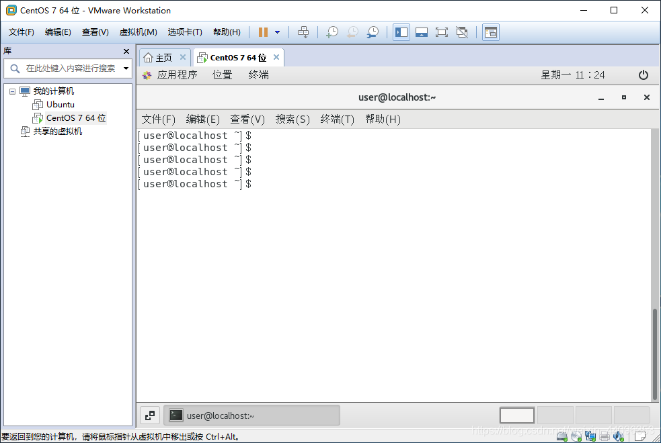Toggle the library sidebar view icon
Viewport: 661px width, 443px height.
[x=401, y=32]
